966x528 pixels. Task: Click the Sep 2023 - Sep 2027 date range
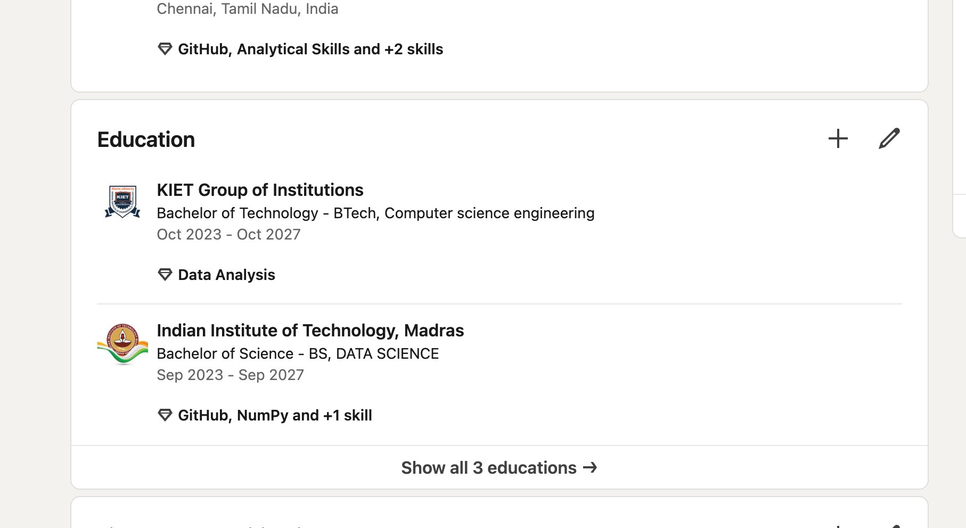tap(230, 375)
